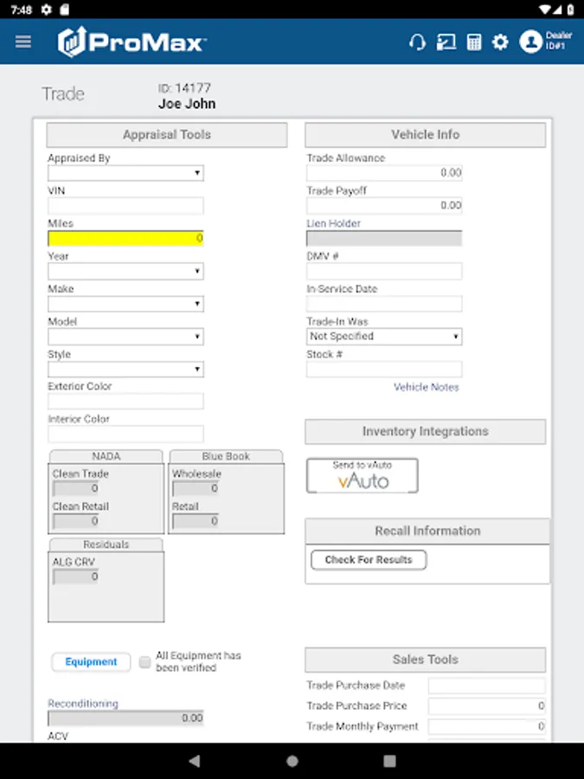Open the status bar settings gear indicator

46,10
